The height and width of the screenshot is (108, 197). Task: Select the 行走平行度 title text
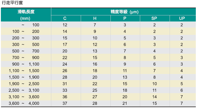coord(12,3)
